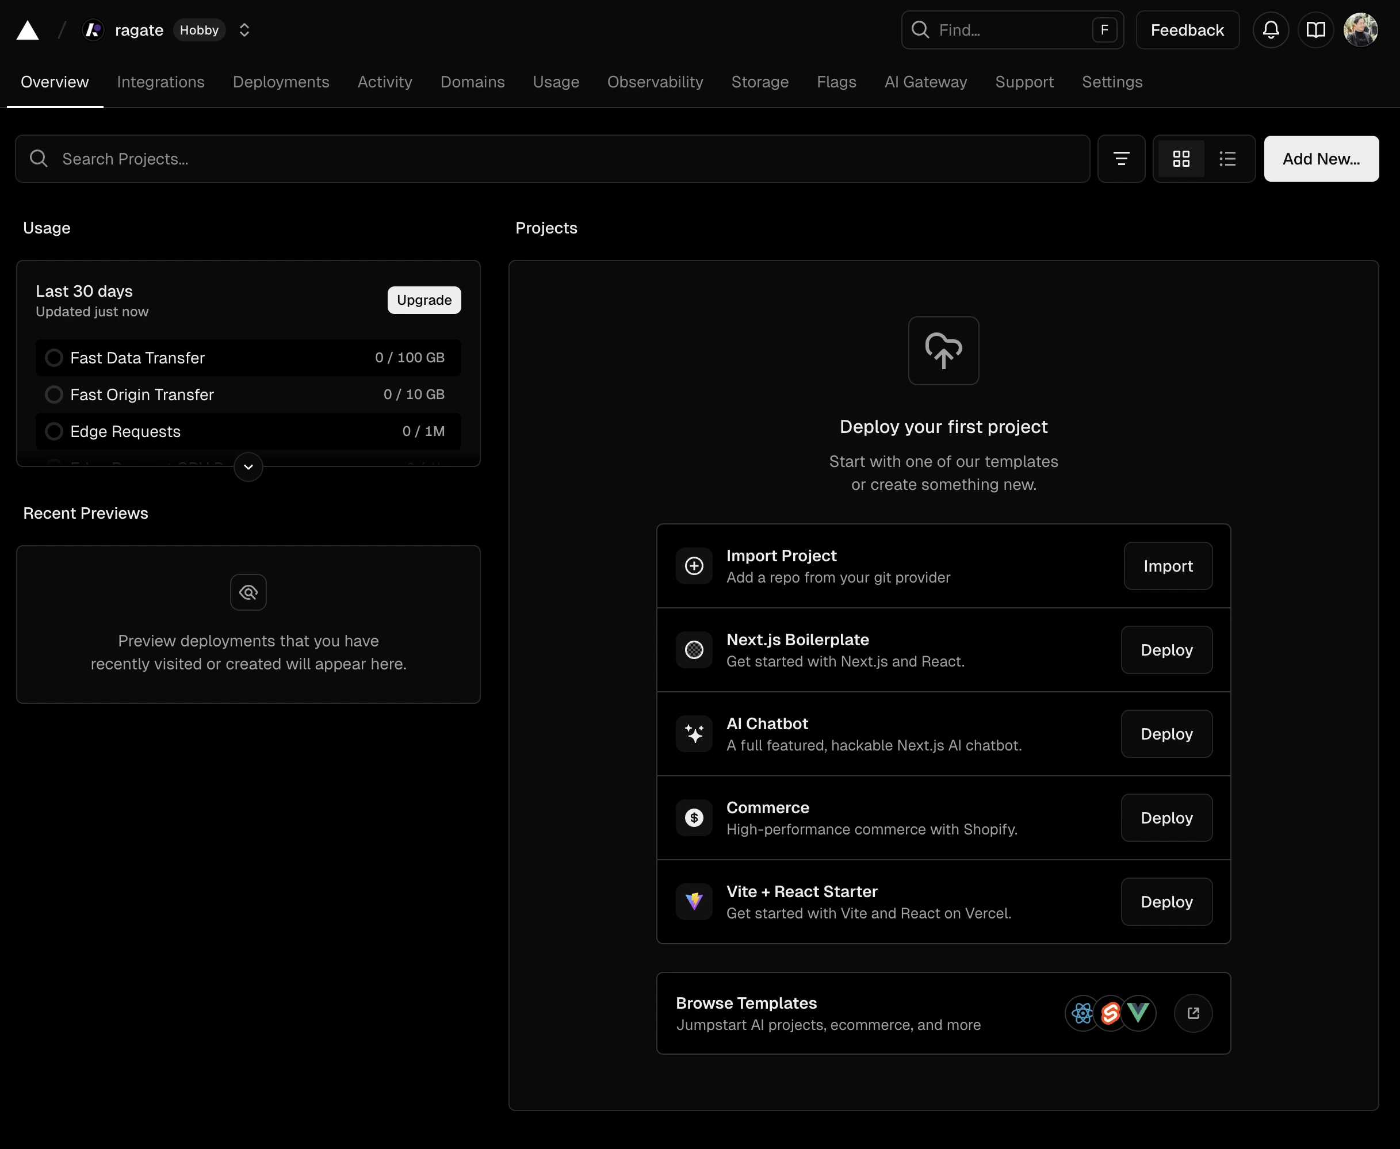Click the Import button
This screenshot has width=1400, height=1149.
(1168, 566)
